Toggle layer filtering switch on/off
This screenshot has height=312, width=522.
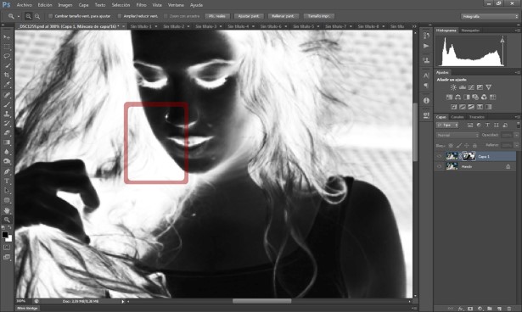(518, 125)
